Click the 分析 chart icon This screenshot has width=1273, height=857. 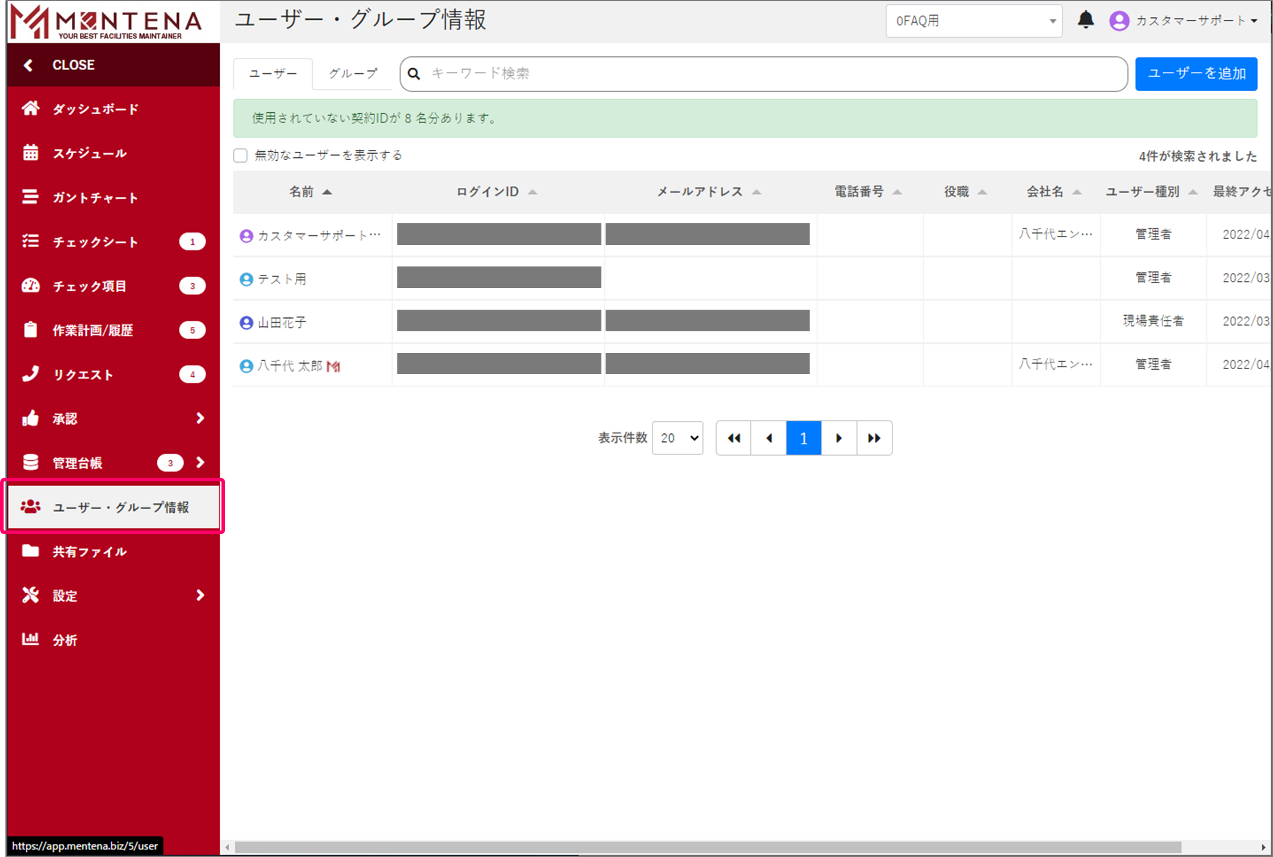pyautogui.click(x=31, y=639)
